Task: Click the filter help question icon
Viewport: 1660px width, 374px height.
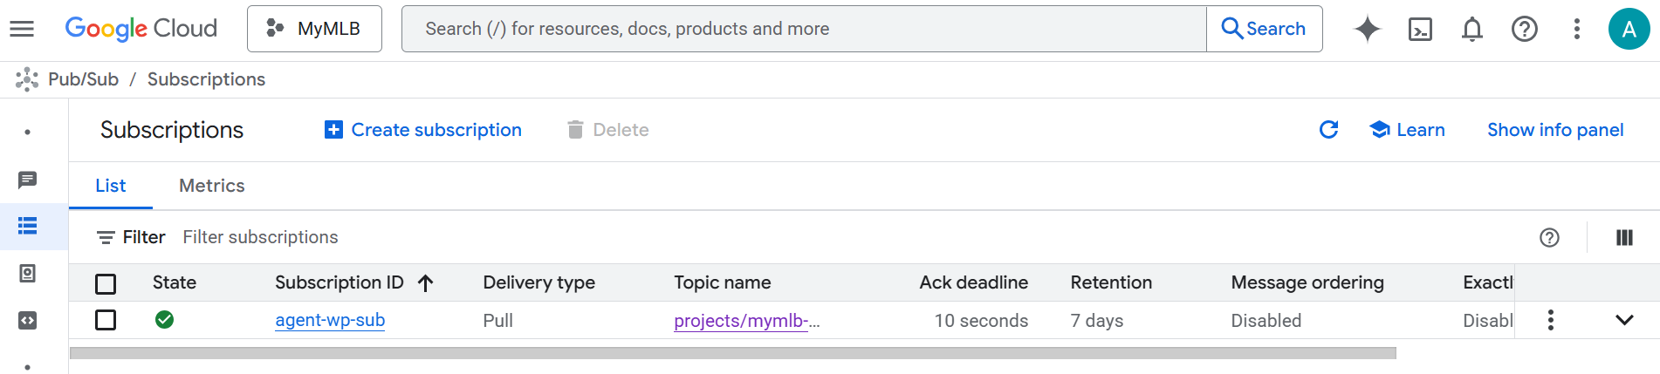Action: pyautogui.click(x=1549, y=238)
